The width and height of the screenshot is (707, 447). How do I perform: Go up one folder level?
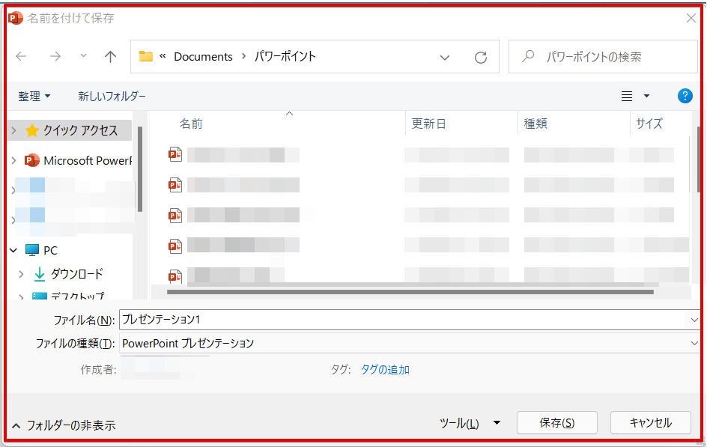(x=110, y=56)
